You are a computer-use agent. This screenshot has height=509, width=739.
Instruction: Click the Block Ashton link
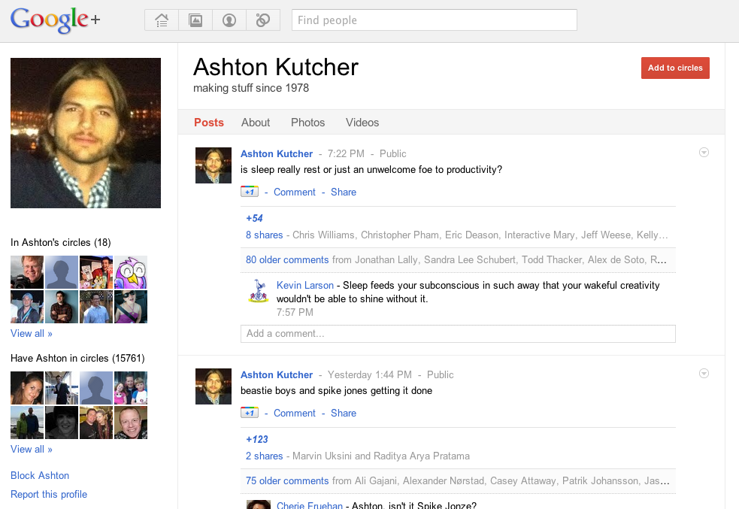click(x=40, y=476)
